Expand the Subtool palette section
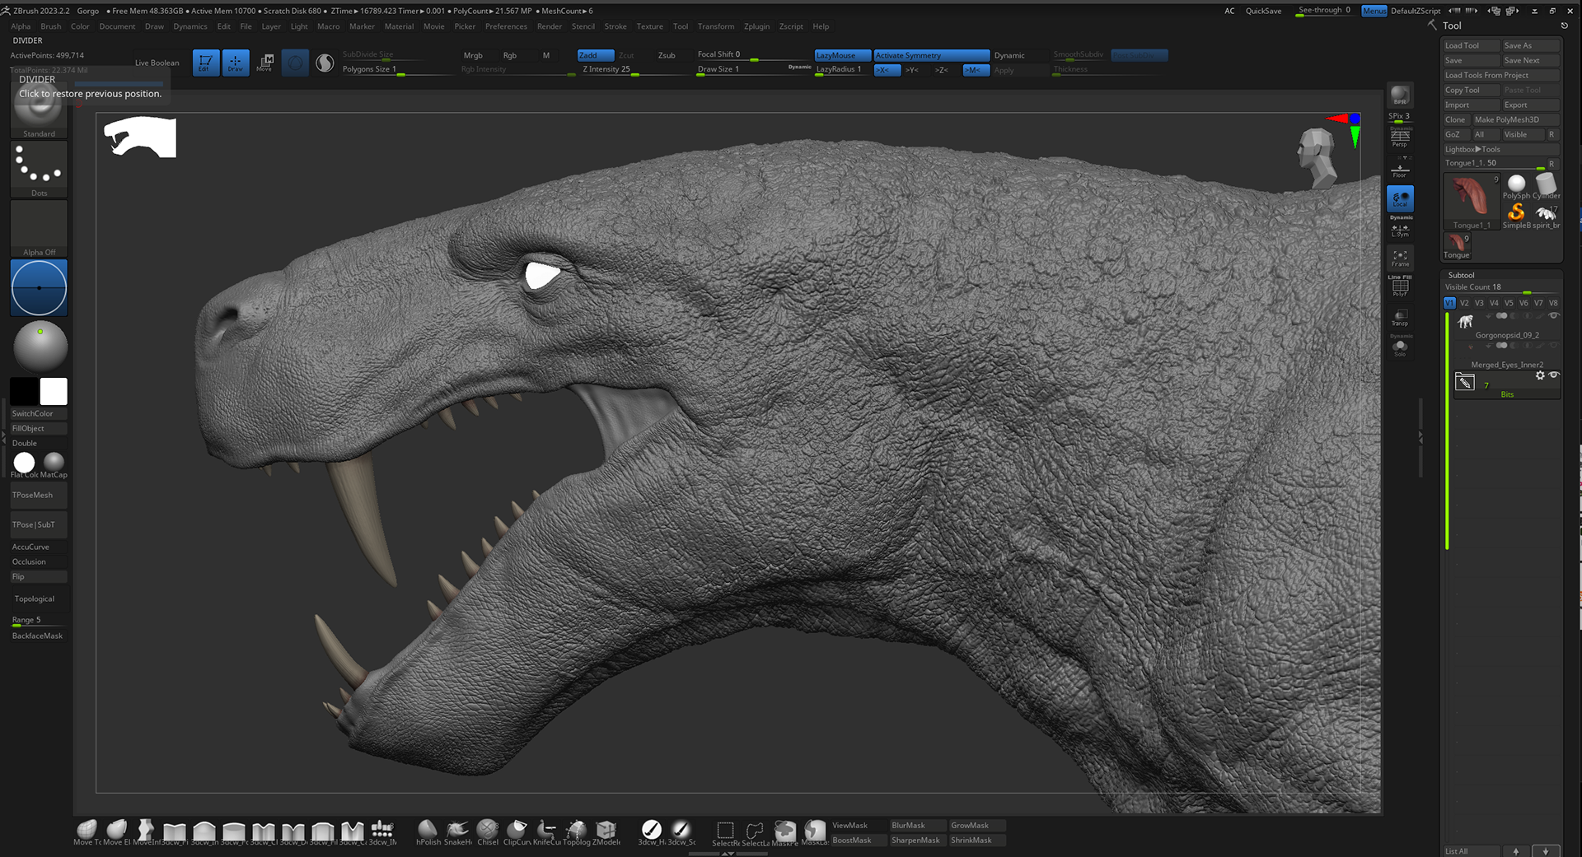Image resolution: width=1582 pixels, height=857 pixels. click(1461, 275)
